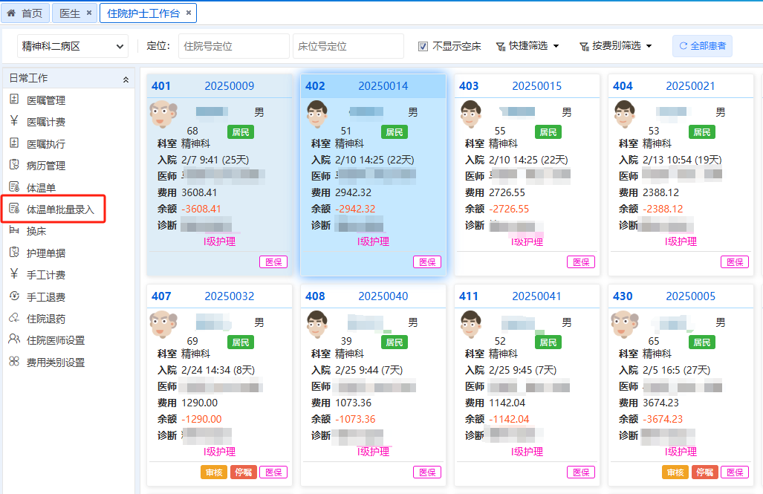This screenshot has height=494, width=763.
Task: Click Ⅰ级护理 label on bed 404 card
Action: click(x=681, y=241)
